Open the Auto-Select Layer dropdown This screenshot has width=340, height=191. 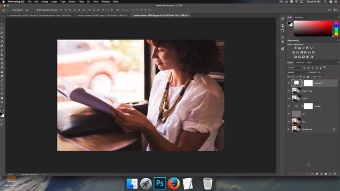[x=29, y=10]
